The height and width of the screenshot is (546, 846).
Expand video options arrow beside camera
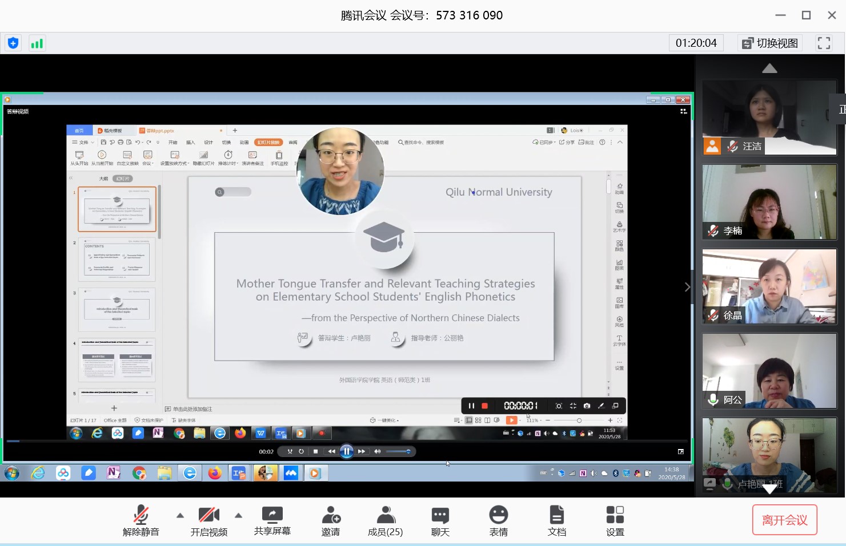pyautogui.click(x=239, y=515)
